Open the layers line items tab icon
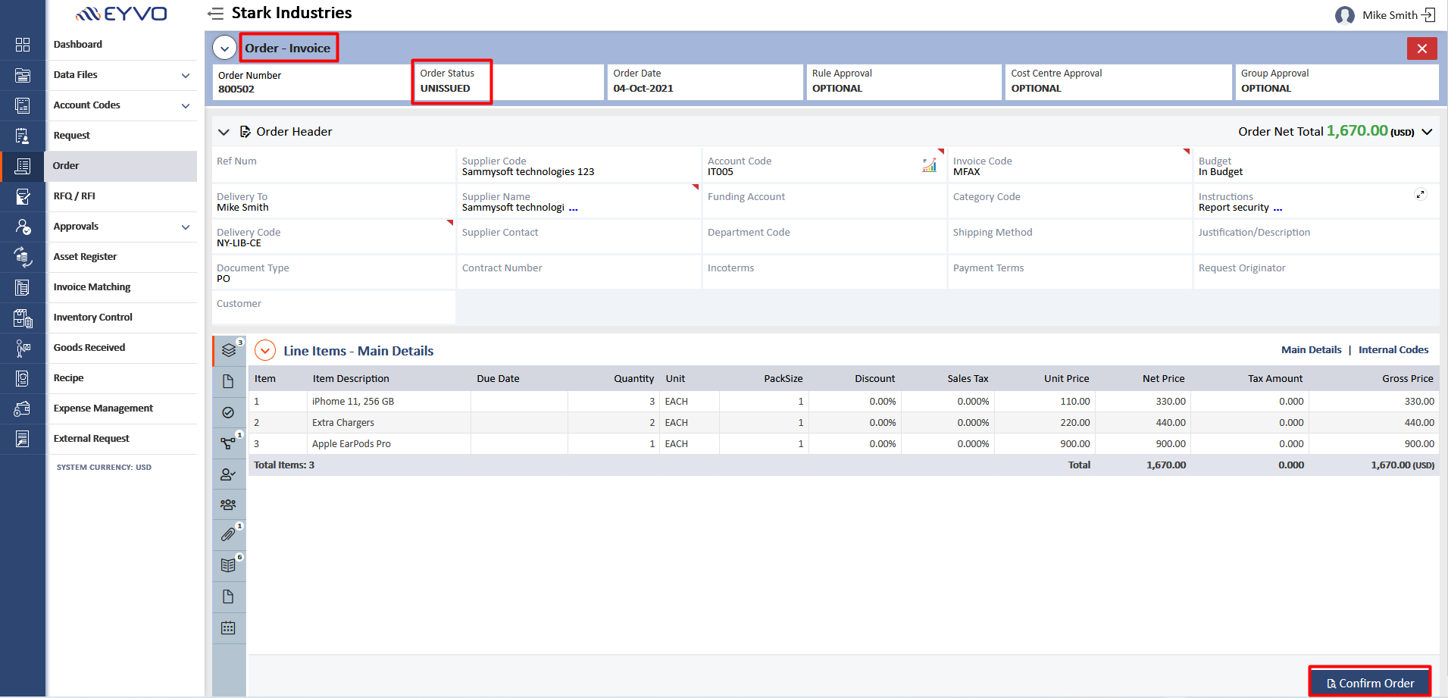Screen dimensions: 1448x698 tap(229, 350)
